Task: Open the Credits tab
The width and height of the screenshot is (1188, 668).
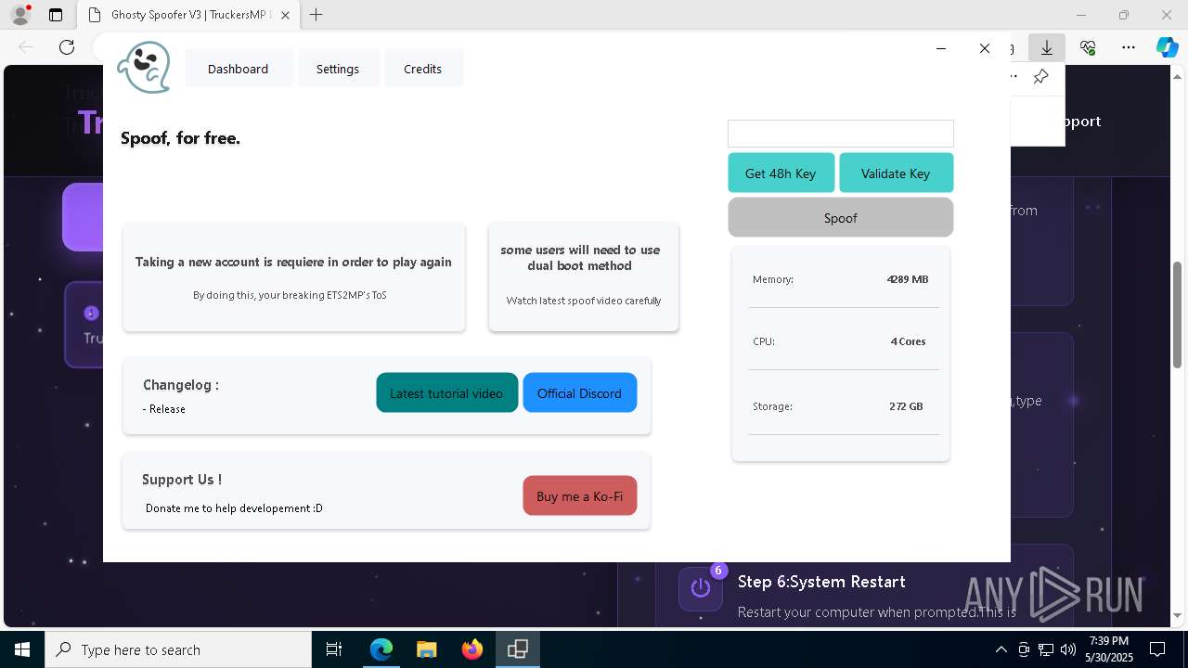Action: (422, 69)
